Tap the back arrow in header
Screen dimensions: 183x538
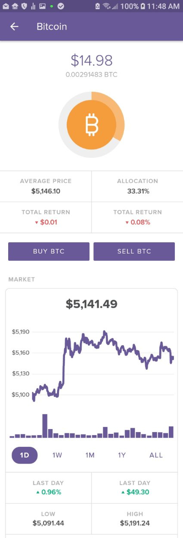pyautogui.click(x=14, y=27)
